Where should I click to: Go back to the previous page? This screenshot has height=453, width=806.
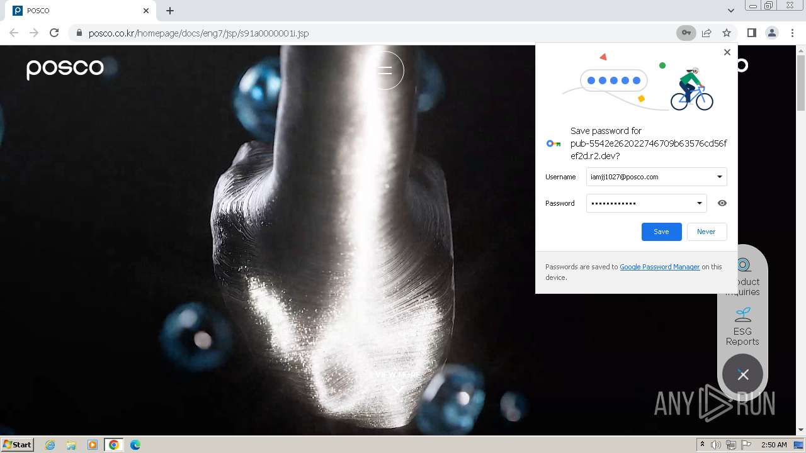point(14,33)
